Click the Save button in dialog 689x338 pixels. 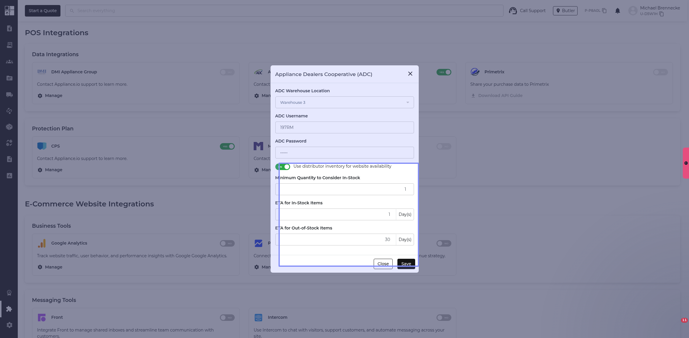tap(406, 263)
